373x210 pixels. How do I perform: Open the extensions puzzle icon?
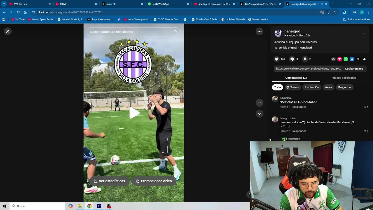[x=344, y=12]
